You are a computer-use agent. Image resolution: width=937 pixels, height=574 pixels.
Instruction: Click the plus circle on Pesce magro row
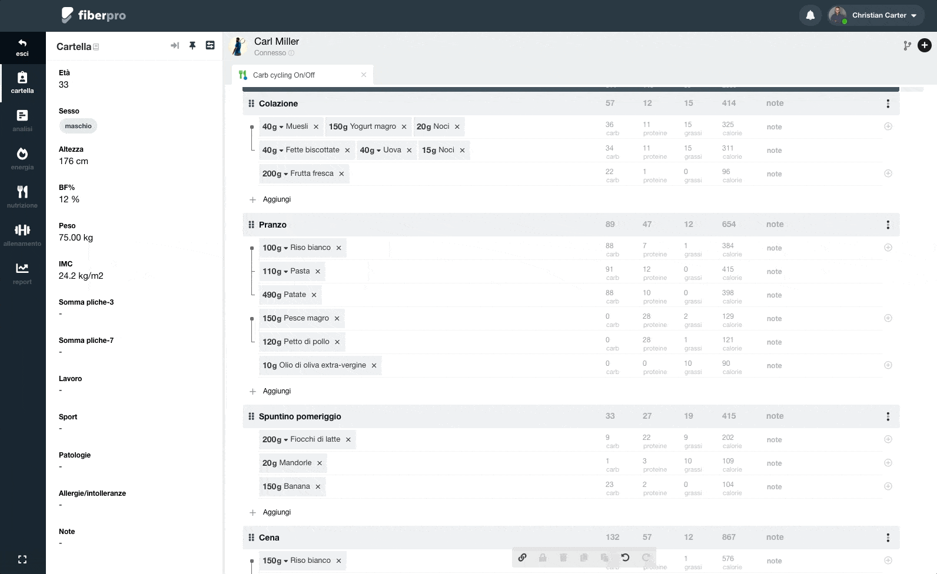click(888, 318)
